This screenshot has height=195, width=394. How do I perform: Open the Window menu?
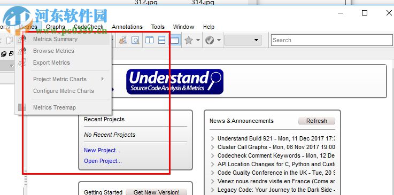pos(184,27)
